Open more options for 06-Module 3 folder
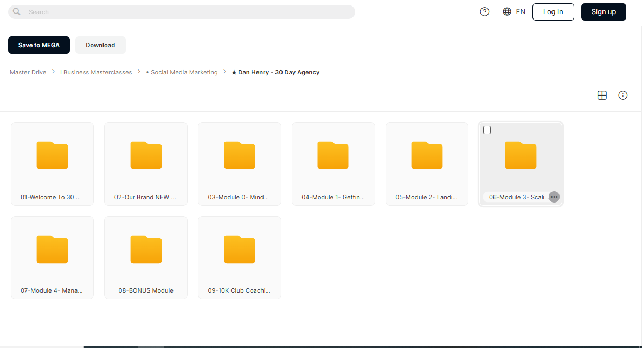Viewport: 642px width, 348px height. [x=554, y=197]
